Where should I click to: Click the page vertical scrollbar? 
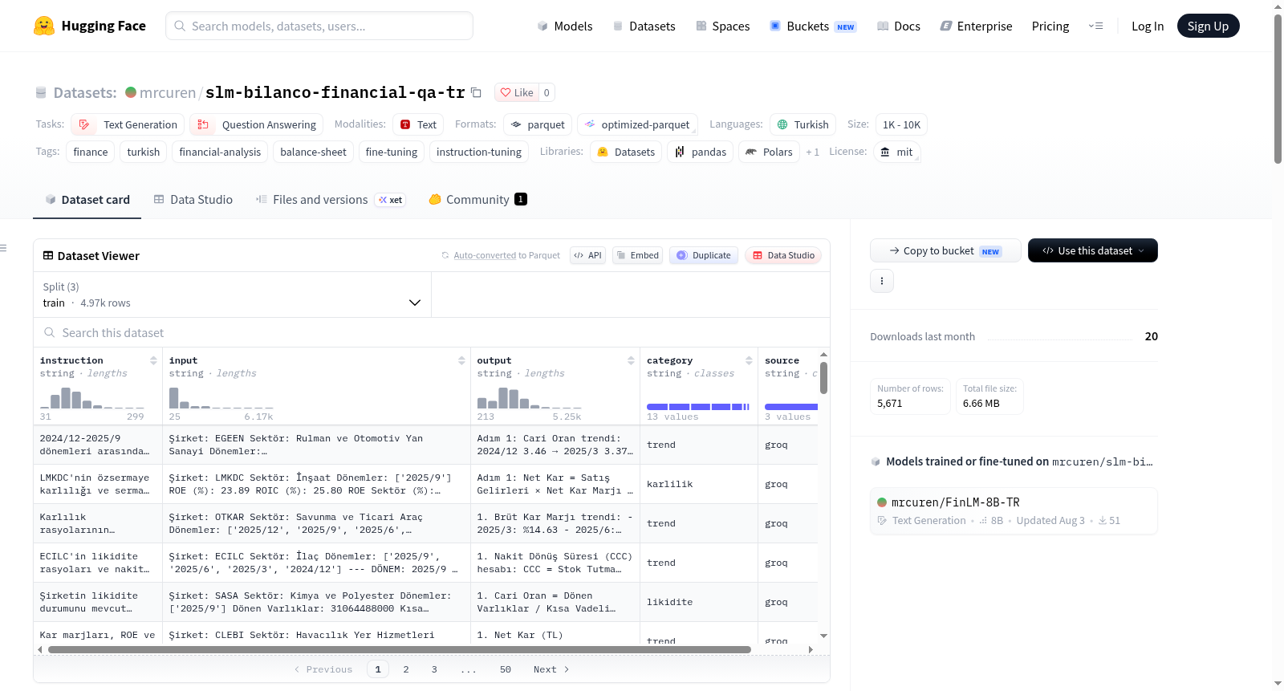coord(1278,88)
